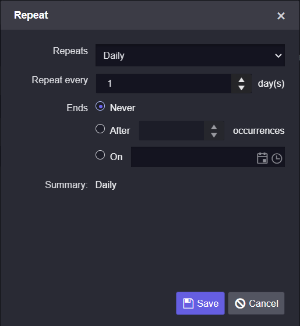Select the On date radio button

(x=100, y=155)
